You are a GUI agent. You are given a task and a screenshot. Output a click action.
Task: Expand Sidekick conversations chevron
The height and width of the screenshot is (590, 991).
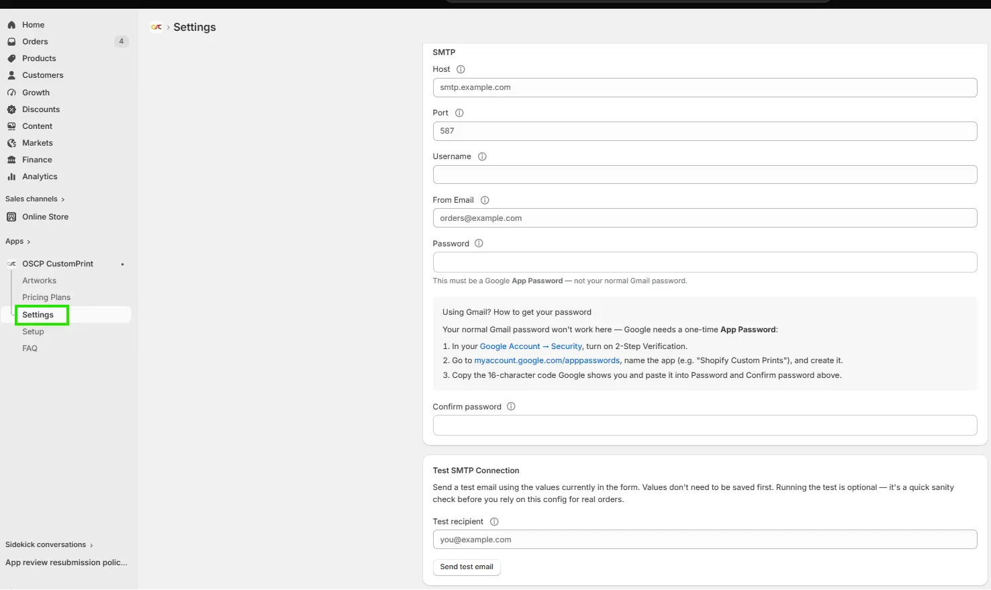(91, 545)
